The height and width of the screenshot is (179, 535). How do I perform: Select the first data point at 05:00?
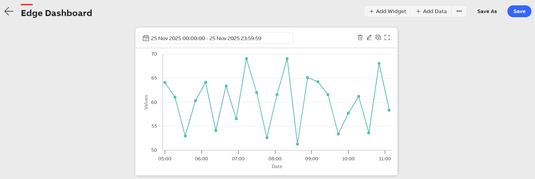[165, 83]
